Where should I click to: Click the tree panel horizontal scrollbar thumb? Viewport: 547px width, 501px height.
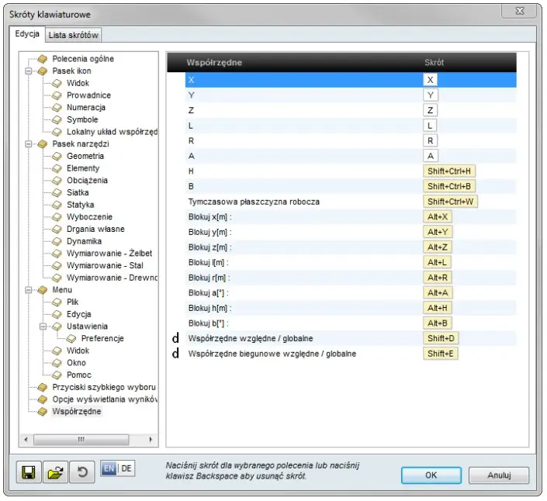[81, 440]
